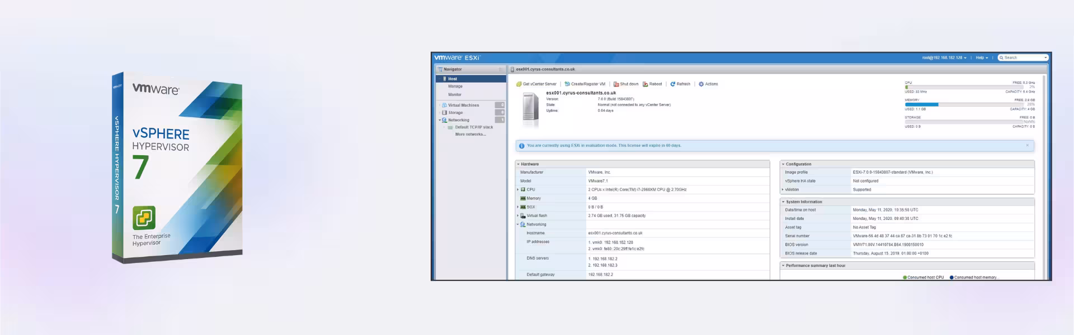1074x335 pixels.
Task: Click the IP address 192.168.182.128 entry
Action: click(610, 243)
